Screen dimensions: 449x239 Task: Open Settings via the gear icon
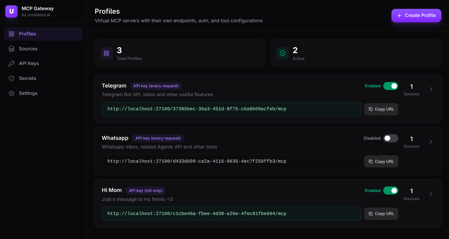coord(11,93)
